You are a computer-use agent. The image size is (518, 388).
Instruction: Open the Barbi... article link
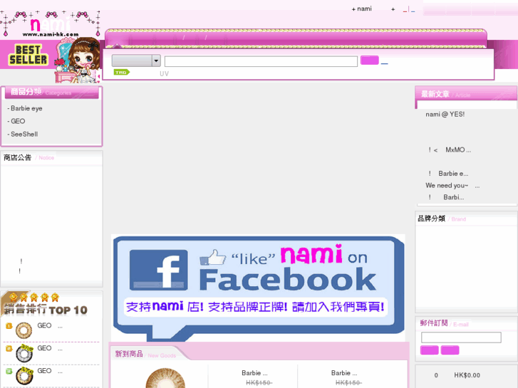446,197
